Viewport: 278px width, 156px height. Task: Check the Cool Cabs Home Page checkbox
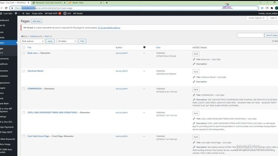[x=24, y=136]
